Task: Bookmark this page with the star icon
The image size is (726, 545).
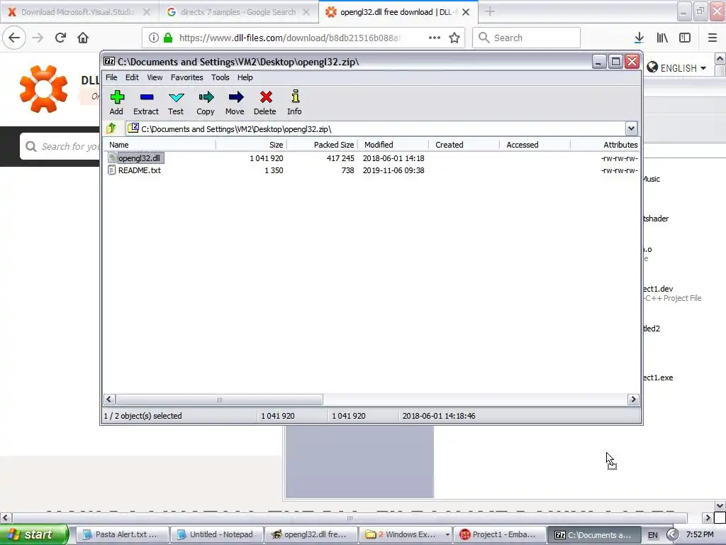Action: pyautogui.click(x=454, y=38)
